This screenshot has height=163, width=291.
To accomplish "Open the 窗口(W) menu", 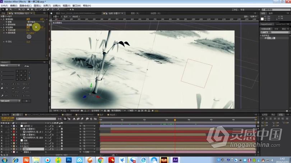I will (x=77, y=6).
